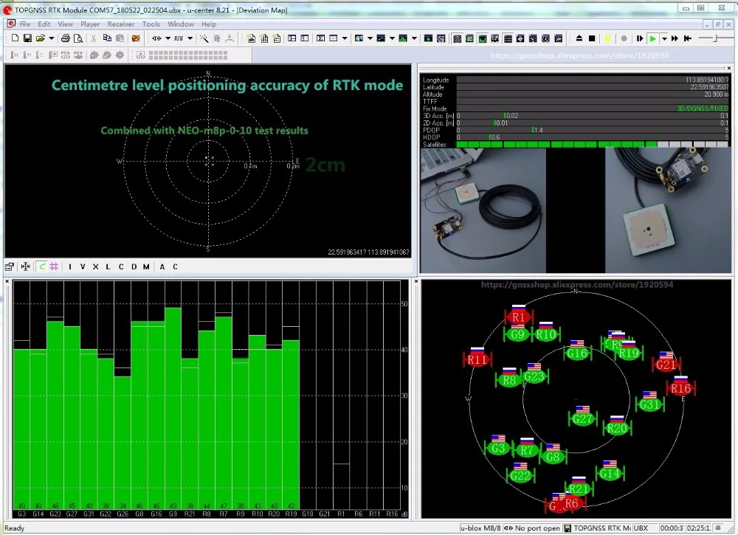Viewport: 738px width, 535px height.
Task: Click the magic wand autobauding icon
Action: [204, 38]
